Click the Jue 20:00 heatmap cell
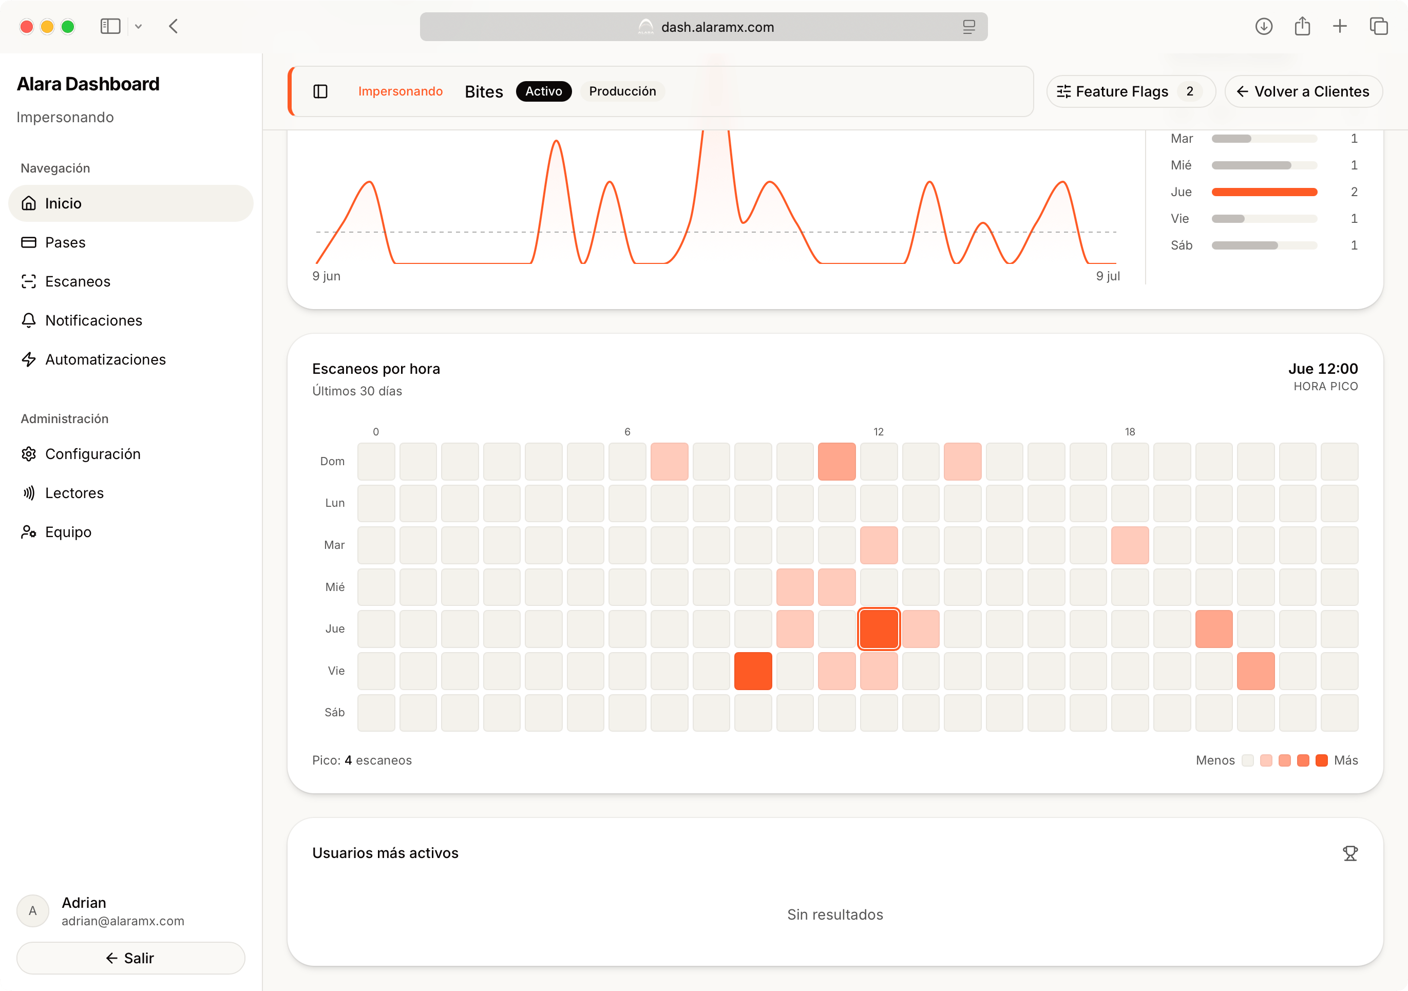 point(1213,628)
